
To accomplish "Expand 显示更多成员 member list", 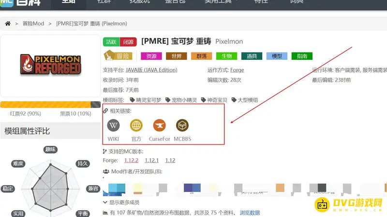I will coord(121,203).
